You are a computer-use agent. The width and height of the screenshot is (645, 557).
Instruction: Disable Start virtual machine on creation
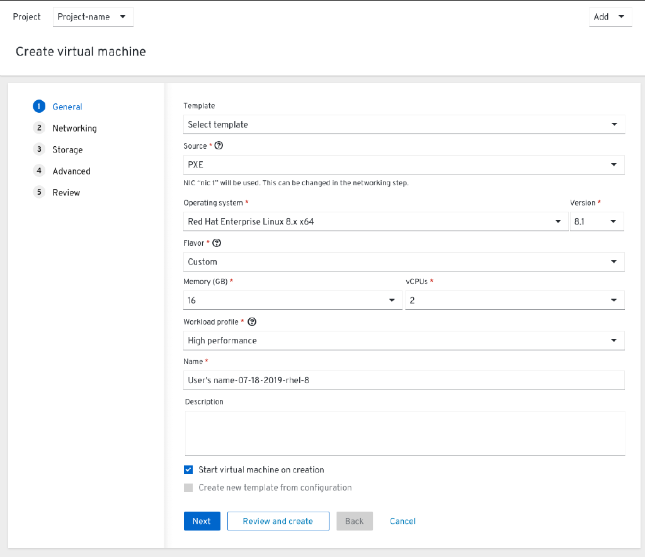coord(188,469)
